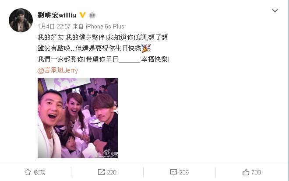Click the 708 likes count
The image size is (289, 181).
256,172
